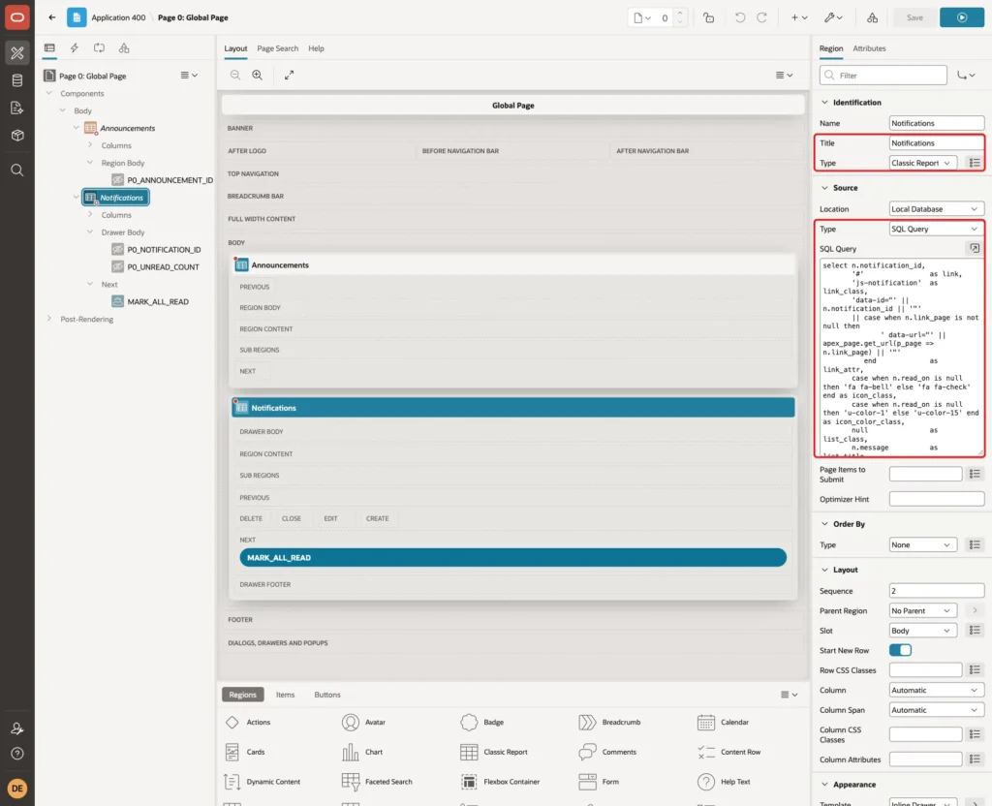Open the Source Location Local Database dropdown
This screenshot has height=806, width=992.
coord(936,209)
